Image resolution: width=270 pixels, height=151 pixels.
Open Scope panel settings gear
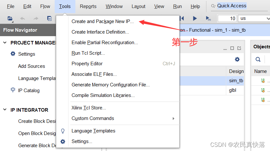237,59
